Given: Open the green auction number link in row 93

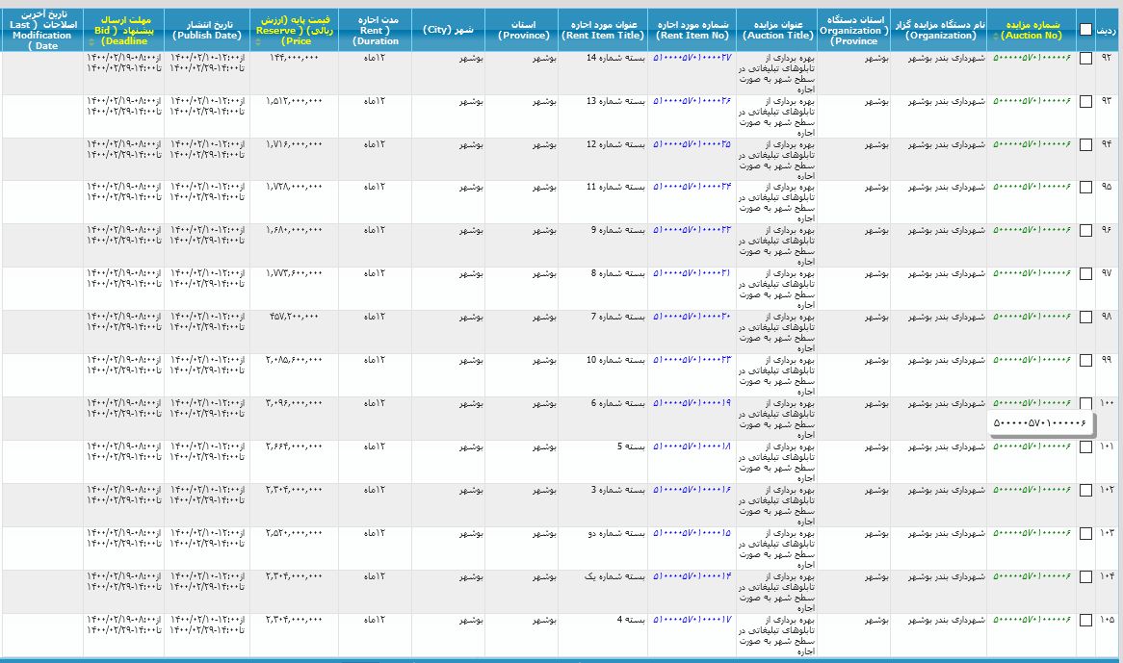Looking at the screenshot, I should tap(1032, 101).
